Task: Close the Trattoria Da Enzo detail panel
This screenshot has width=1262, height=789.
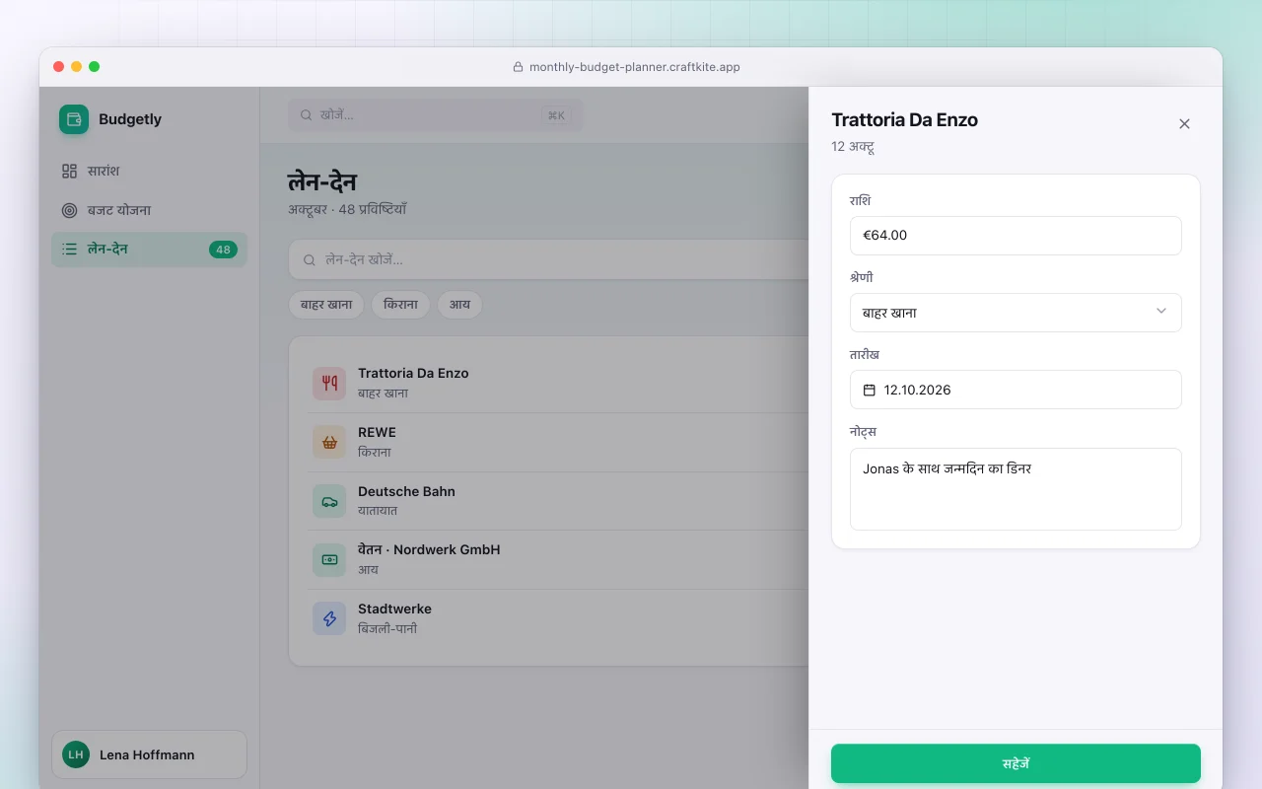Action: pyautogui.click(x=1184, y=123)
